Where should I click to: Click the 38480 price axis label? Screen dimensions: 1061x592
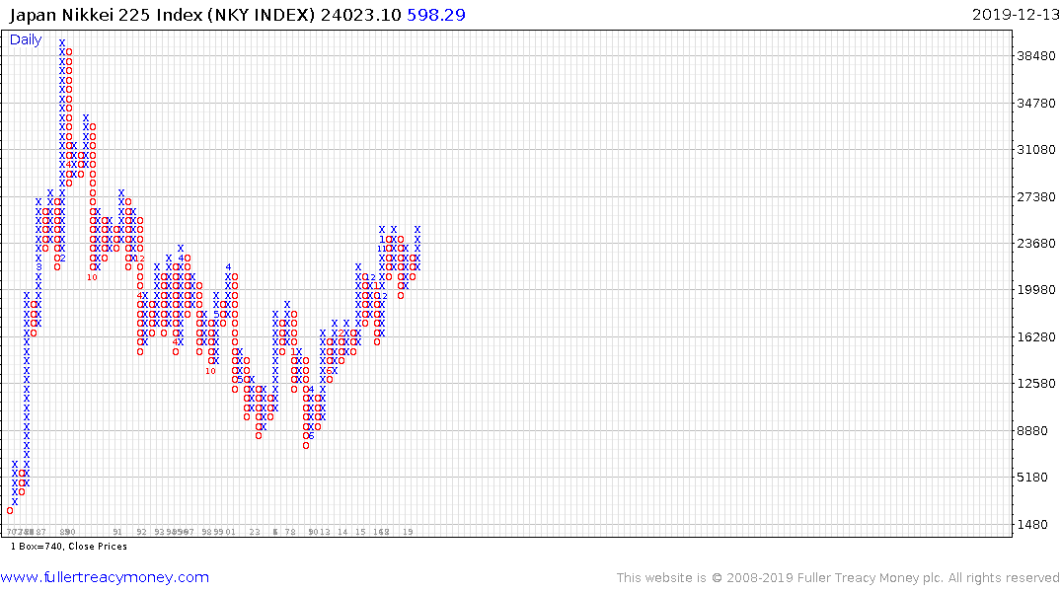tap(1036, 56)
